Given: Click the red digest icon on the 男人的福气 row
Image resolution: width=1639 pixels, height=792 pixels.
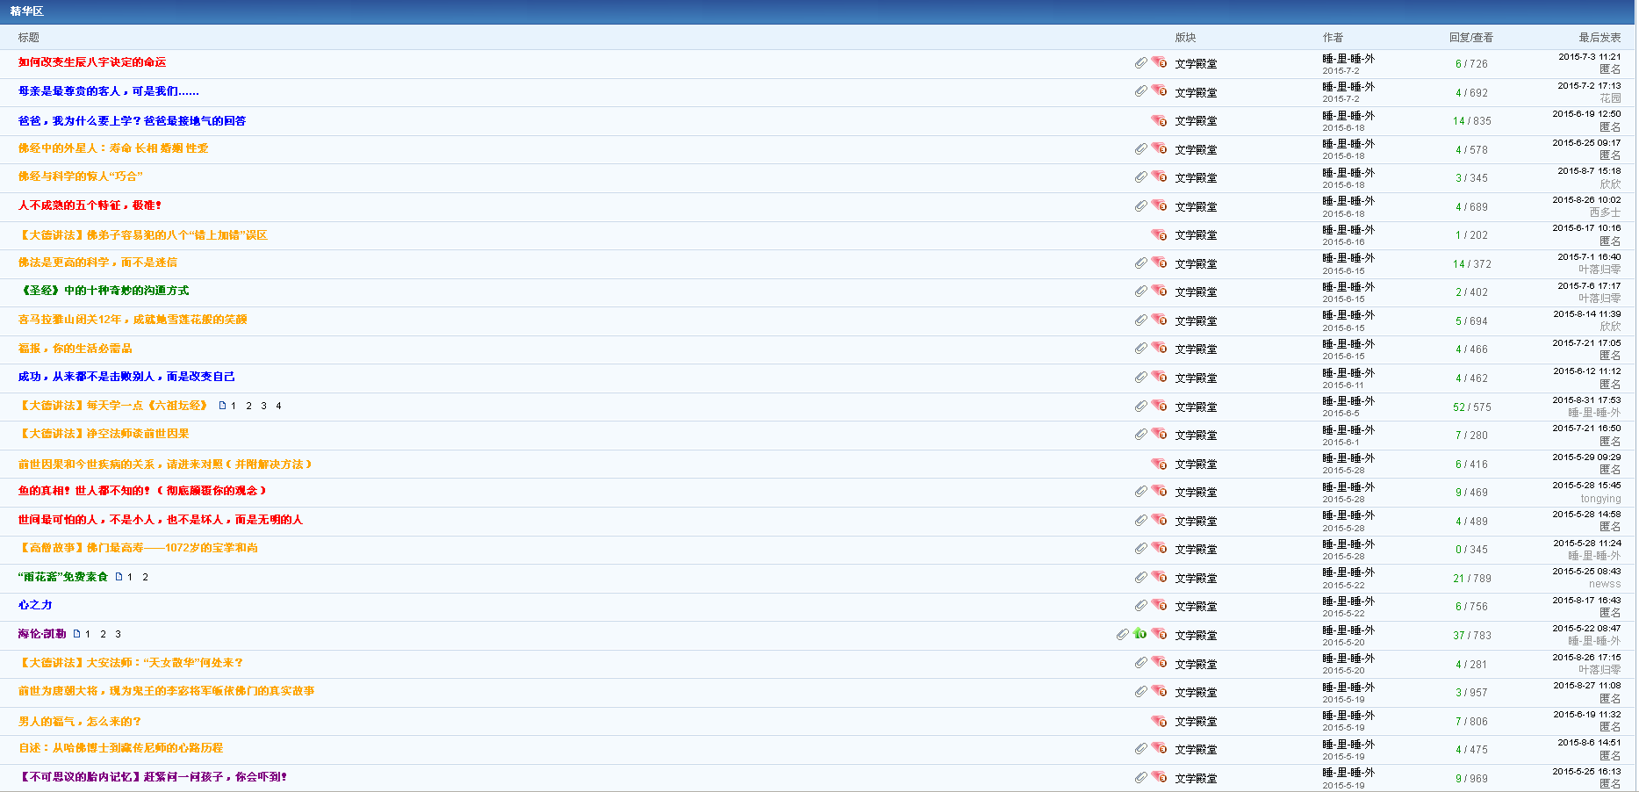Looking at the screenshot, I should point(1160,721).
